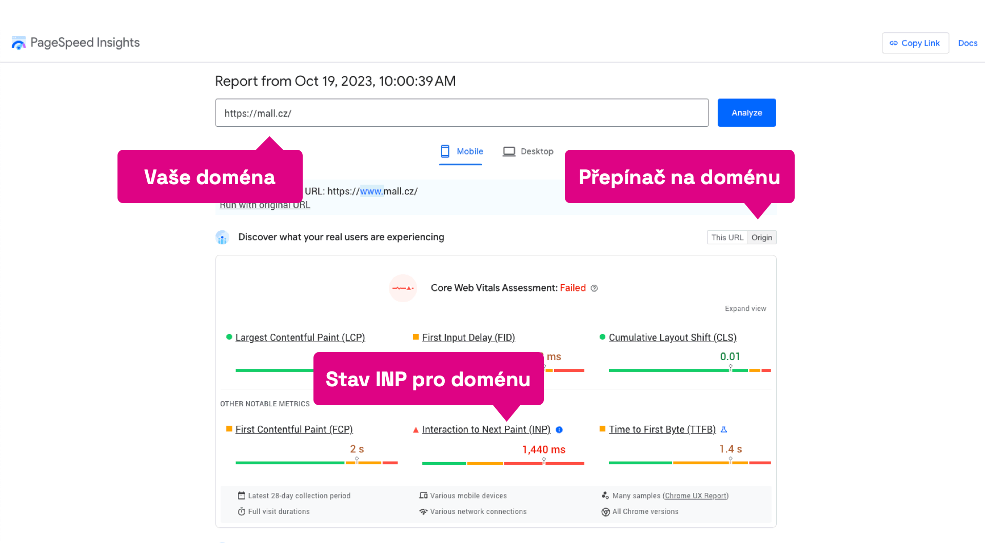This screenshot has width=985, height=554.
Task: Click the real users experience icon
Action: pos(222,237)
